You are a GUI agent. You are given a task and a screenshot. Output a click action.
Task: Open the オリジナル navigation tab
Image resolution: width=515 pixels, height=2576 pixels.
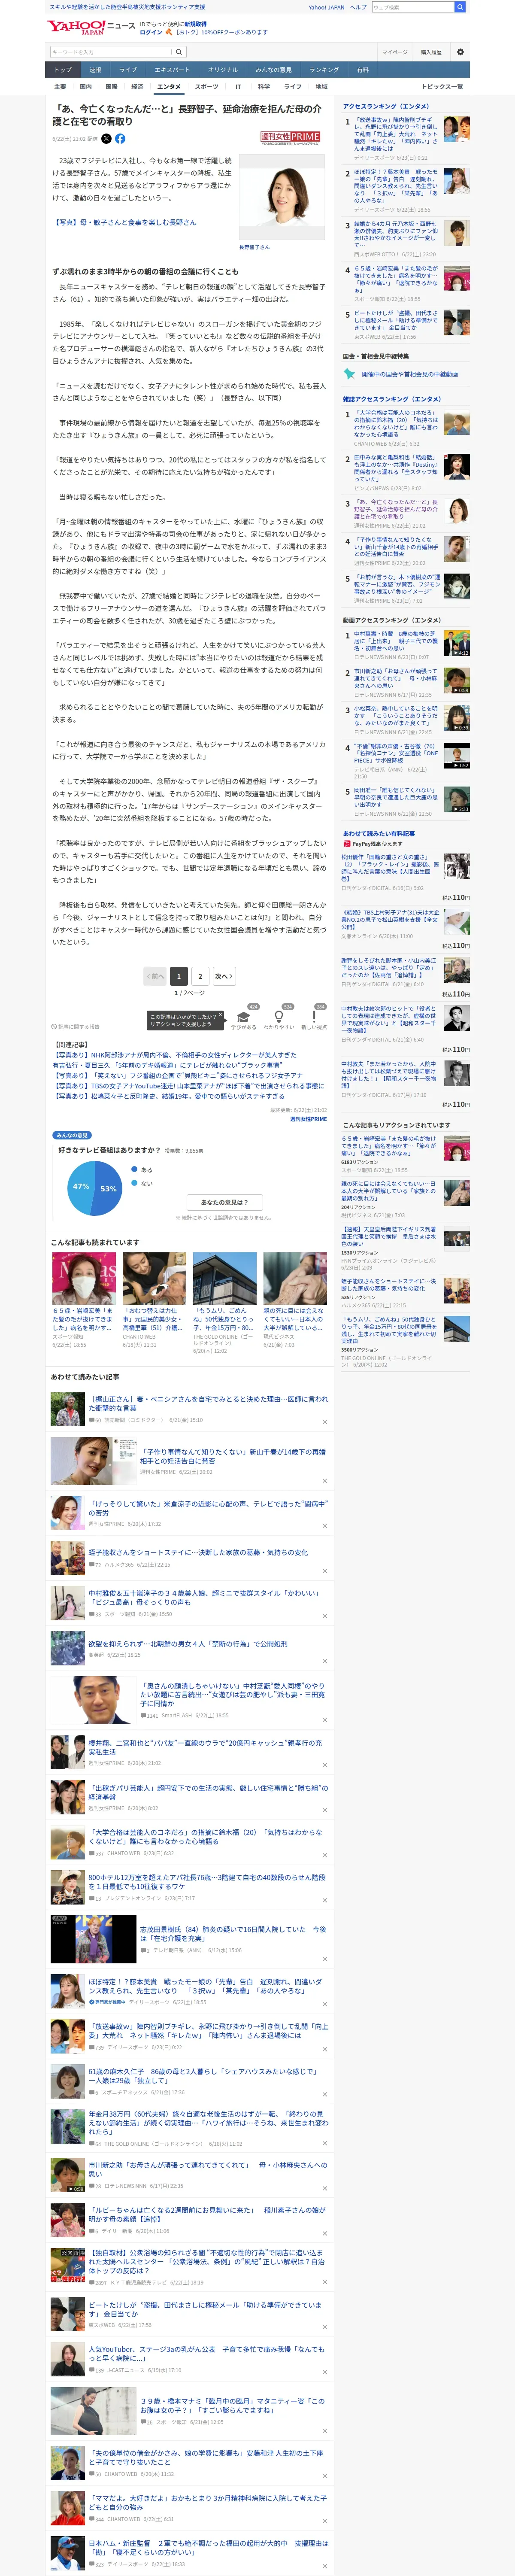pyautogui.click(x=223, y=70)
